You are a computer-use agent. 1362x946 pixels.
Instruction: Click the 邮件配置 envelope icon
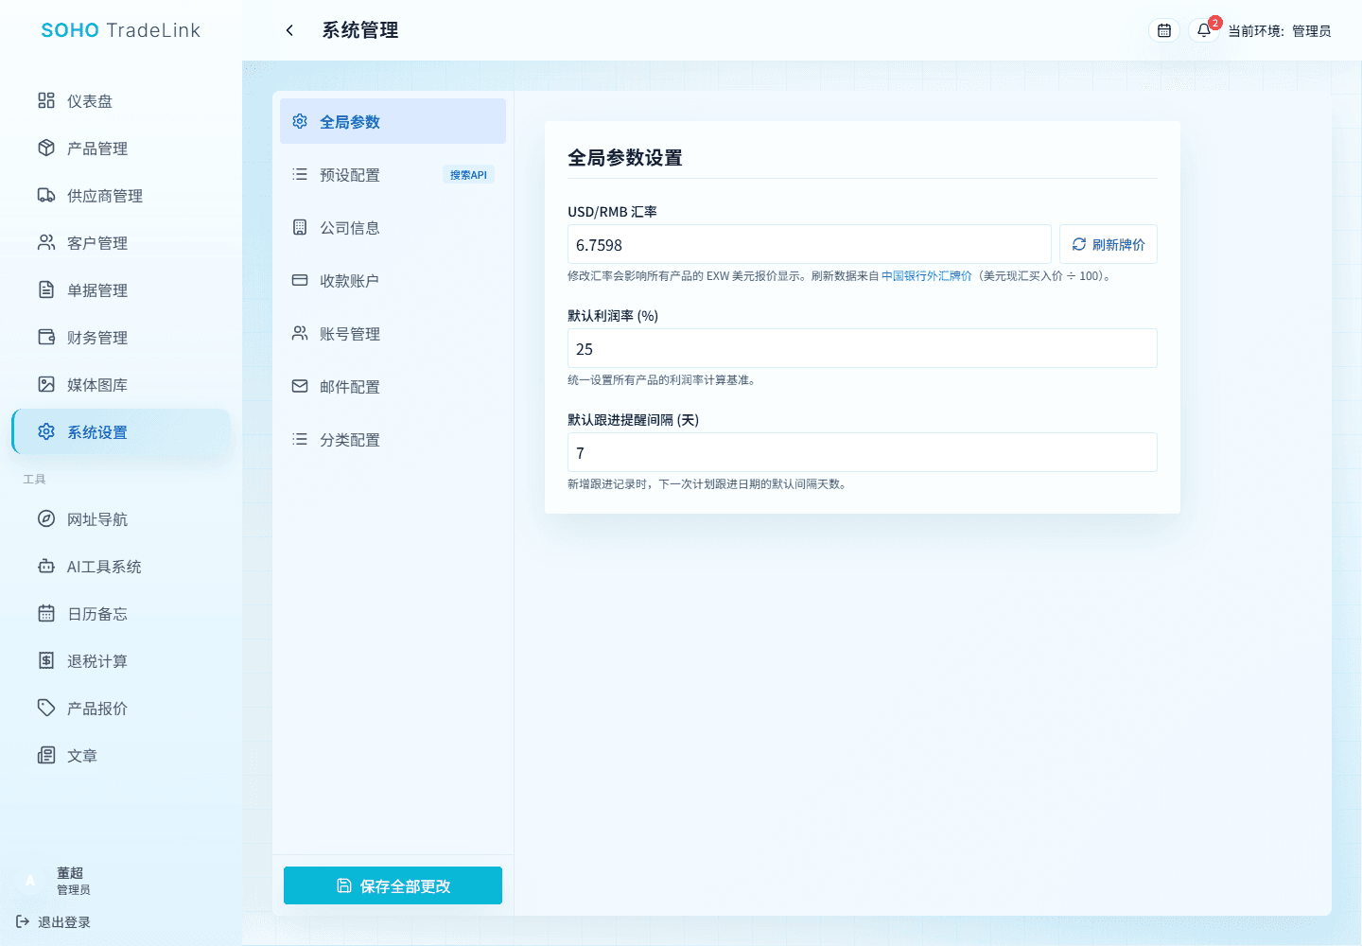tap(300, 386)
